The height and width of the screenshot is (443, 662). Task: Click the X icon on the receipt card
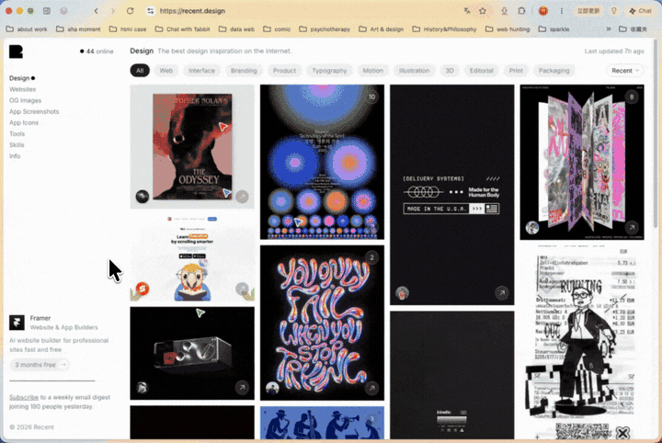tap(622, 433)
